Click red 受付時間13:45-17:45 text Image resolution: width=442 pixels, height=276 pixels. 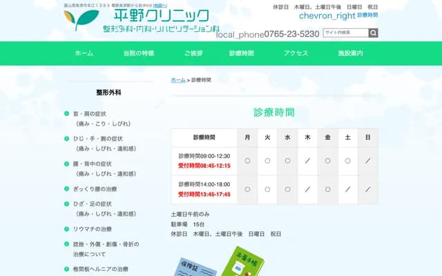click(x=204, y=195)
